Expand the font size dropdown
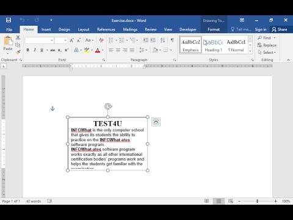This screenshot has width=293, height=220. pos(65,40)
